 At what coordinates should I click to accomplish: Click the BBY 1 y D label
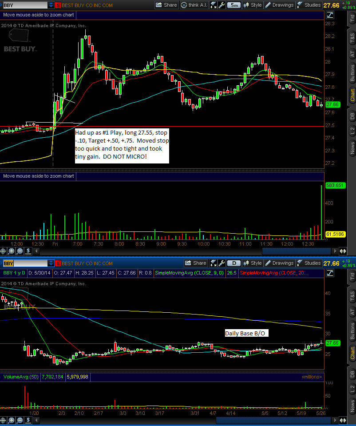pyautogui.click(x=14, y=273)
